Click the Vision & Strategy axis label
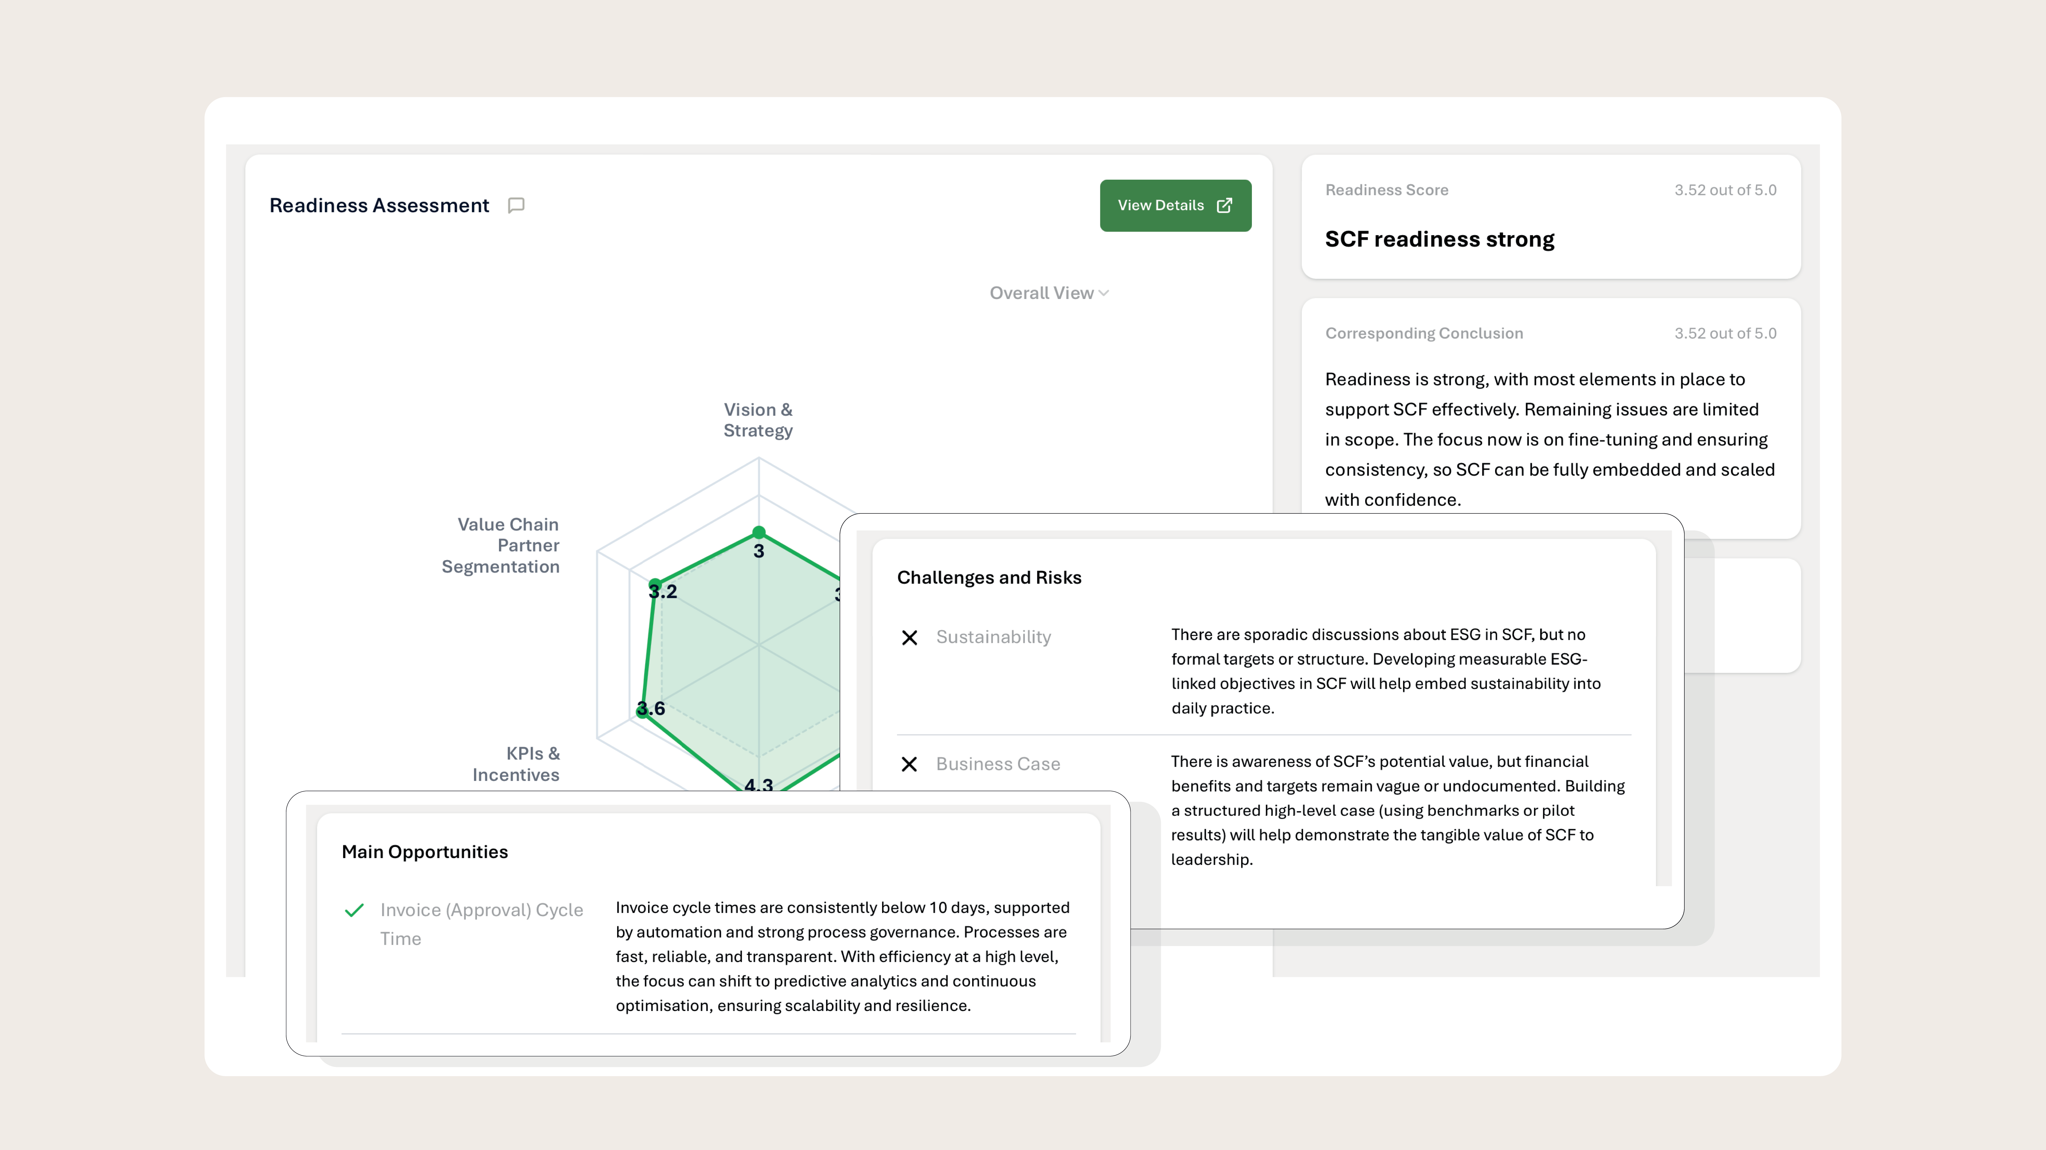This screenshot has height=1150, width=2046. click(758, 420)
